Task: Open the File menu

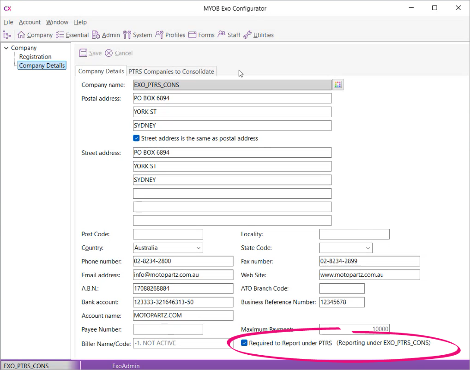Action: (8, 22)
